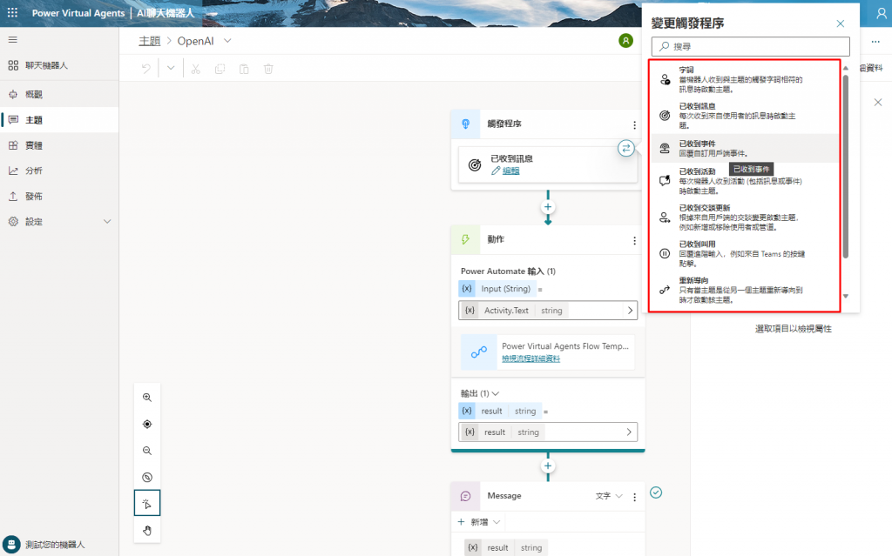Click the Message node chat icon
892x556 pixels.
[x=465, y=496]
